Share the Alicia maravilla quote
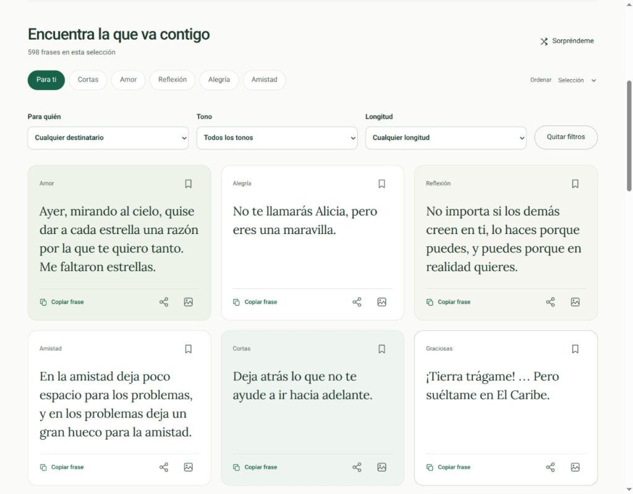The width and height of the screenshot is (633, 494). [x=357, y=302]
